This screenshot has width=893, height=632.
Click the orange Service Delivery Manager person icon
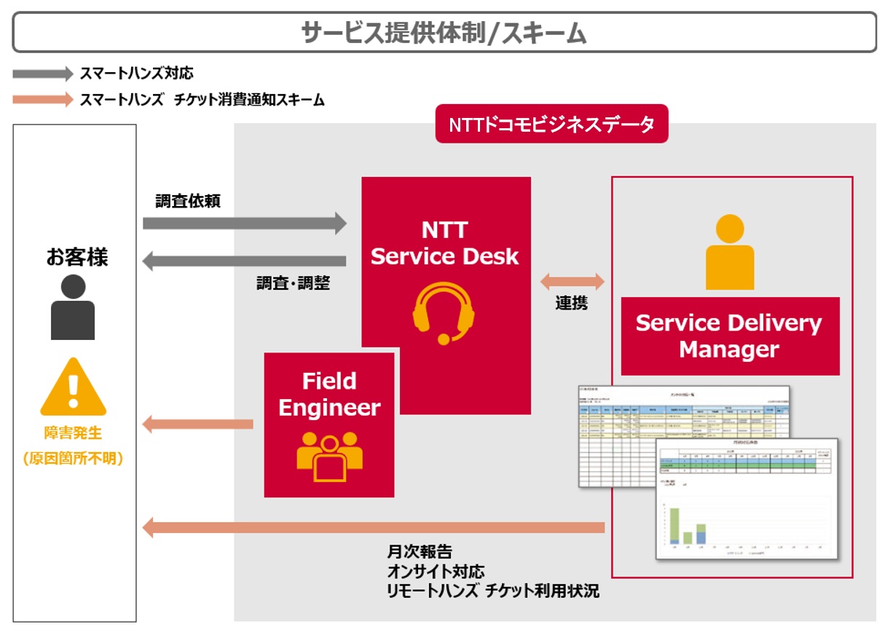730,253
